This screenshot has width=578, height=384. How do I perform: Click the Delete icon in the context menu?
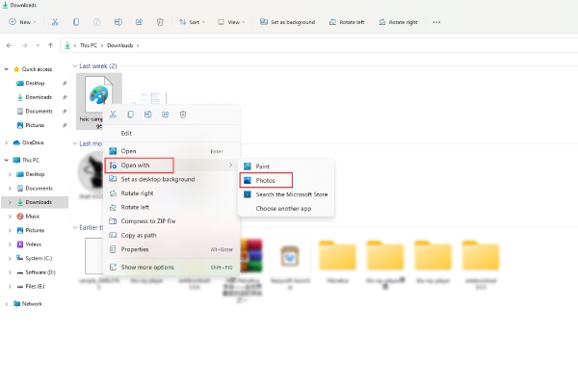pos(183,115)
